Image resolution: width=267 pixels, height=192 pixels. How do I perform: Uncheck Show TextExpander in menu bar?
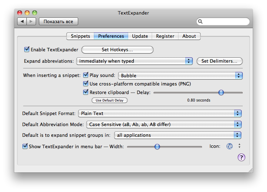(x=25, y=146)
